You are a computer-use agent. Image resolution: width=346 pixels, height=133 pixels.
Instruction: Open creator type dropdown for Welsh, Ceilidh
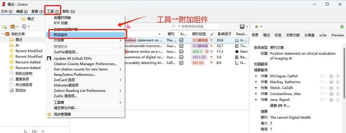(256, 88)
